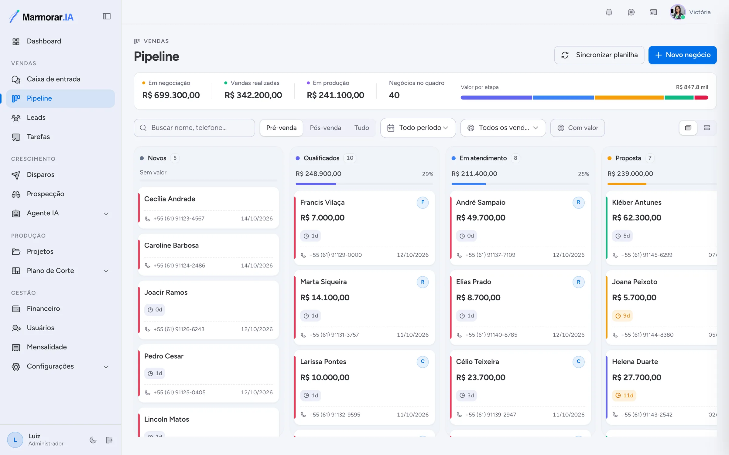
Task: Open Caixa de entrada
Action: pyautogui.click(x=60, y=79)
